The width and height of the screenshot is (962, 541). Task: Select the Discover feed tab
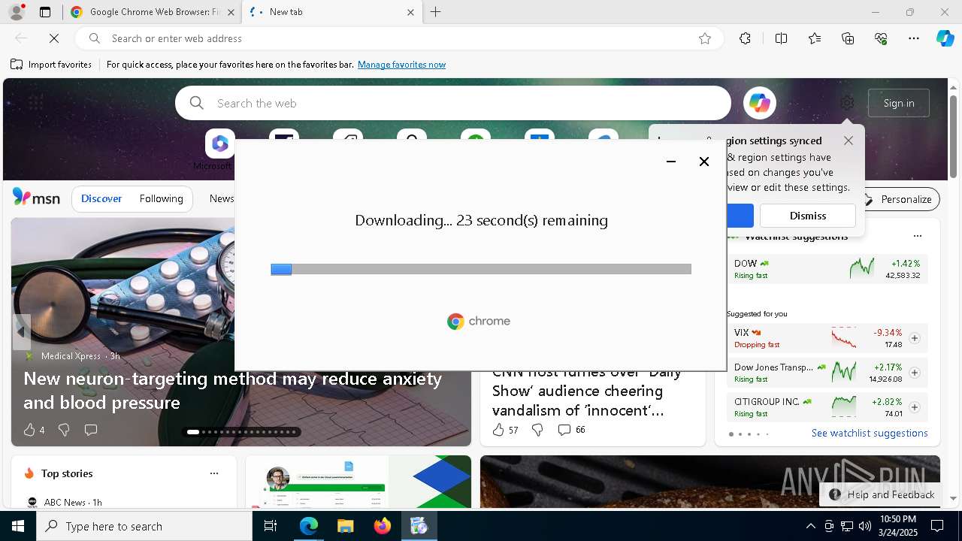[x=101, y=199]
